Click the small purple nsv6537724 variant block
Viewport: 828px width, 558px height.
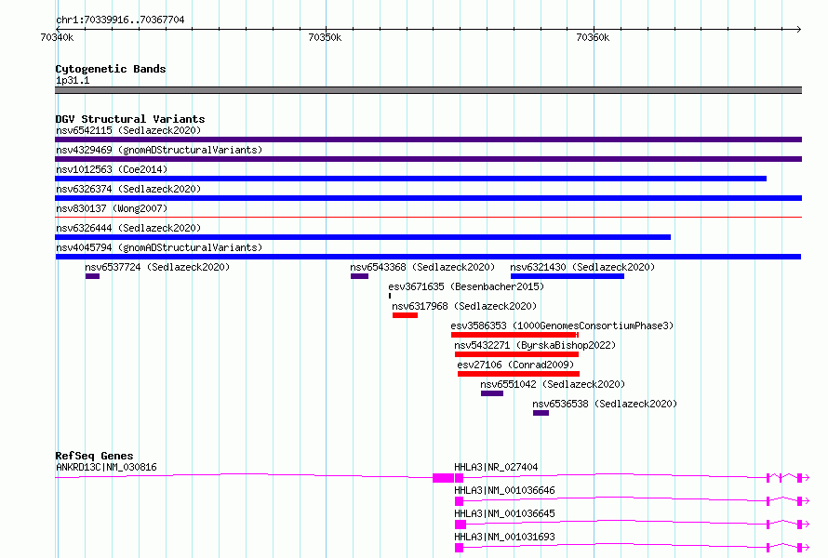pos(92,276)
